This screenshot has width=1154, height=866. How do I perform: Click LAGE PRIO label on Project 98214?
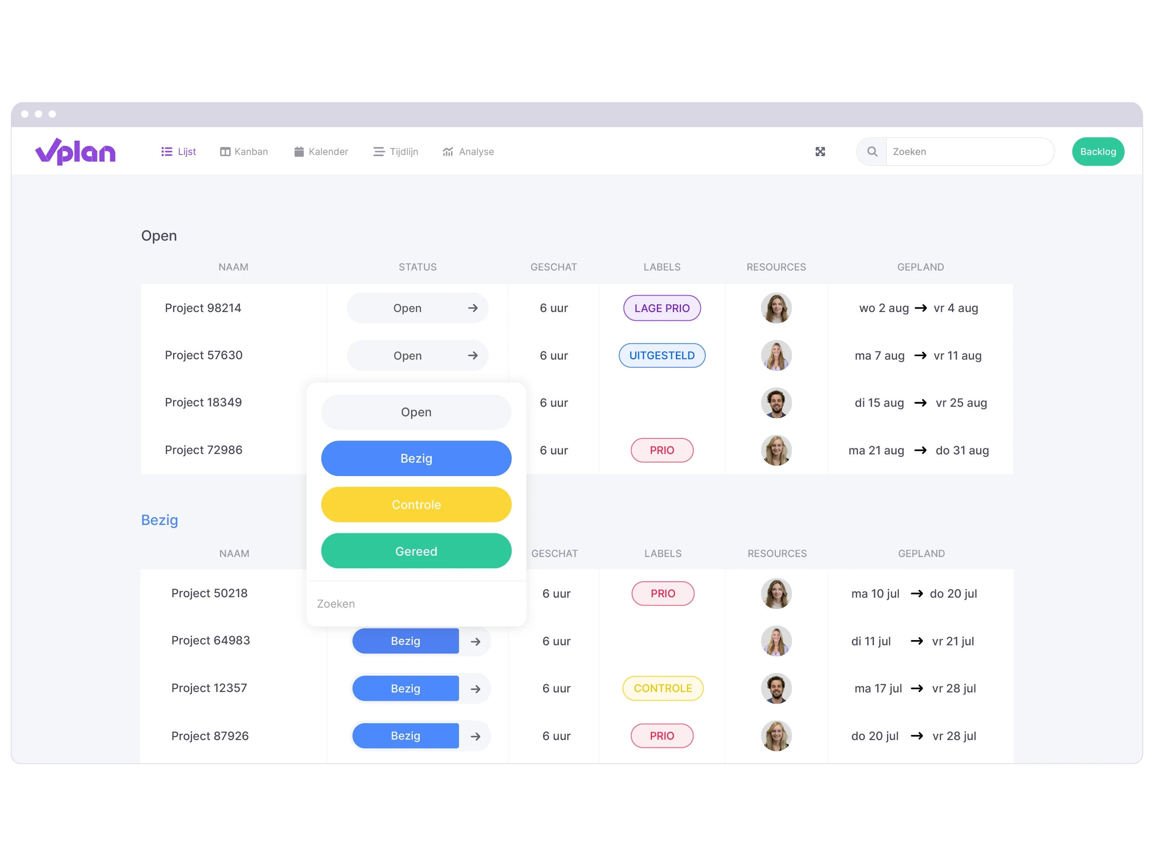661,307
